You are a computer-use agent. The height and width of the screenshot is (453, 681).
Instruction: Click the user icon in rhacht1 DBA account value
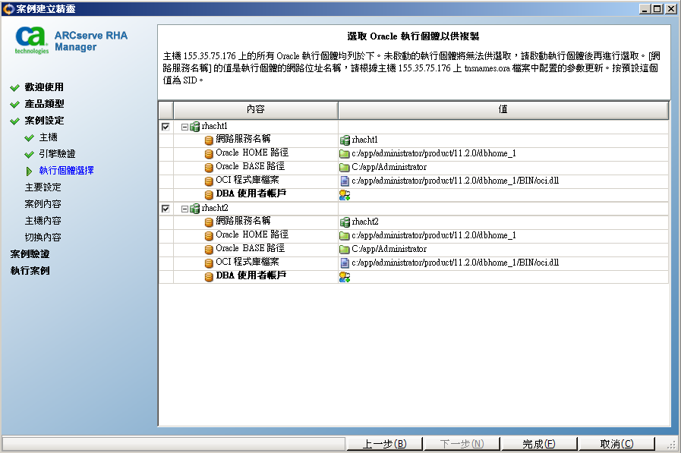[x=345, y=195]
